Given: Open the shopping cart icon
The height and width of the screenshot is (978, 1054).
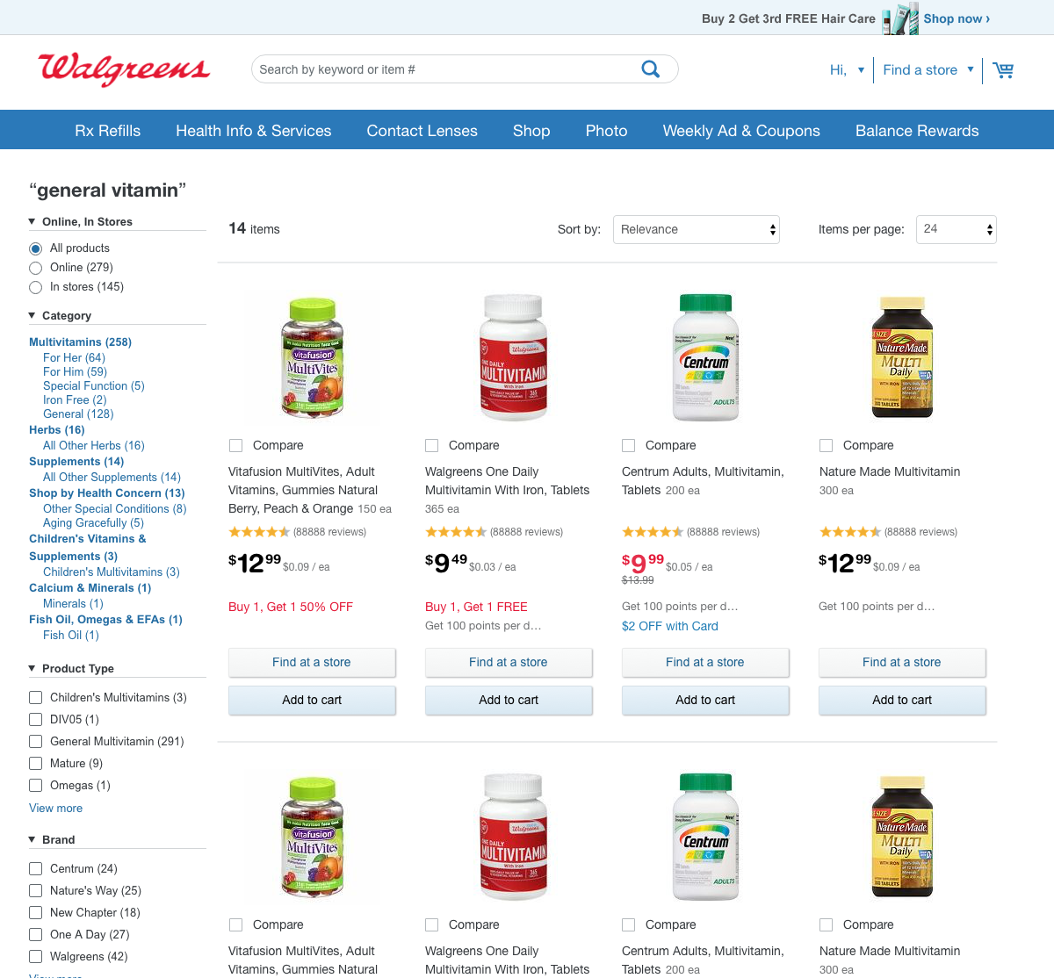Looking at the screenshot, I should 1003,69.
